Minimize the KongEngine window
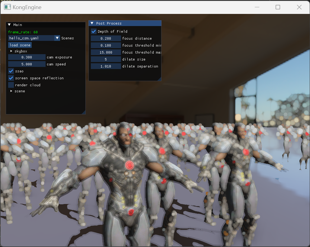 point(257,7)
